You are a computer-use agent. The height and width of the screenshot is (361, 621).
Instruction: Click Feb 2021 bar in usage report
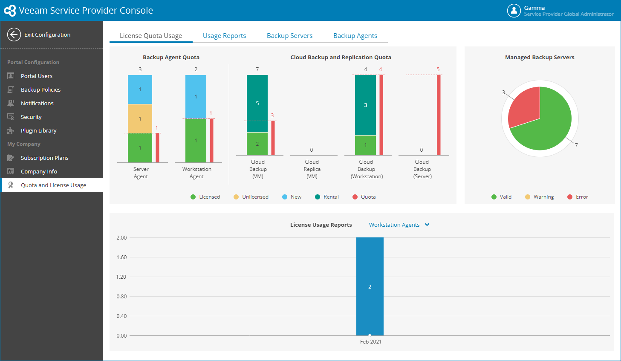pyautogui.click(x=370, y=286)
